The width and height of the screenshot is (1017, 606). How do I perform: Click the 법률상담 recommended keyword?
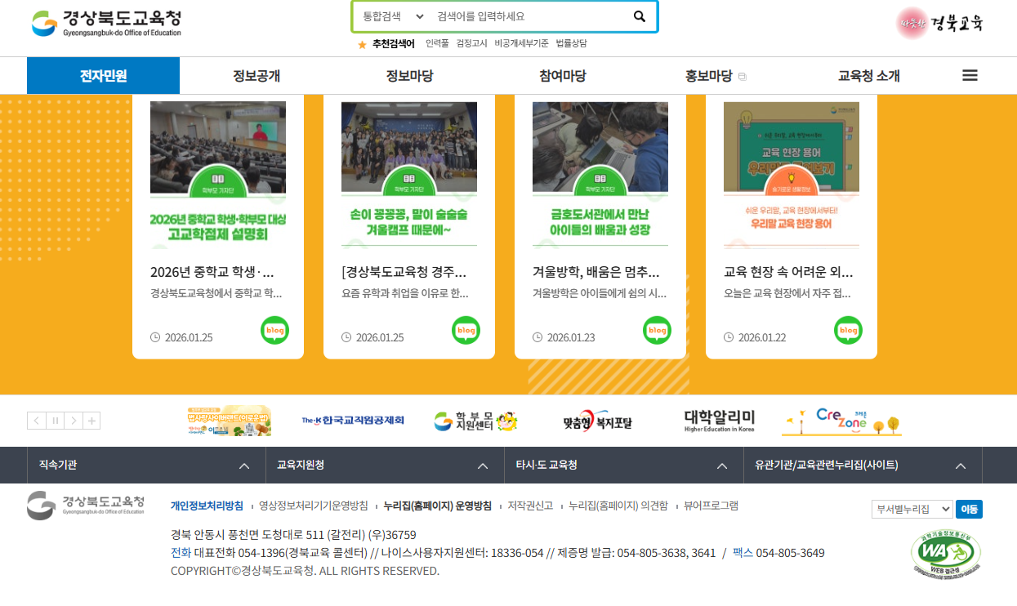click(x=571, y=43)
